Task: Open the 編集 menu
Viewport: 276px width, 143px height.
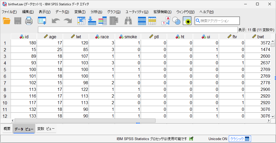Action: (28, 12)
